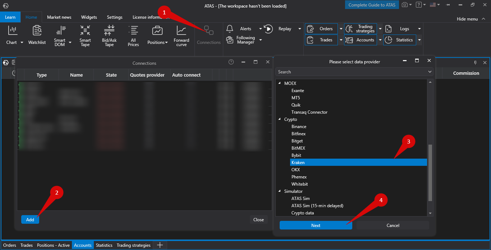Change language via the flag icon
The height and width of the screenshot is (250, 491).
click(433, 5)
